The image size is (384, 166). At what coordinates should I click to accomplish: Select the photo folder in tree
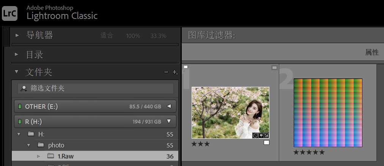click(x=56, y=145)
